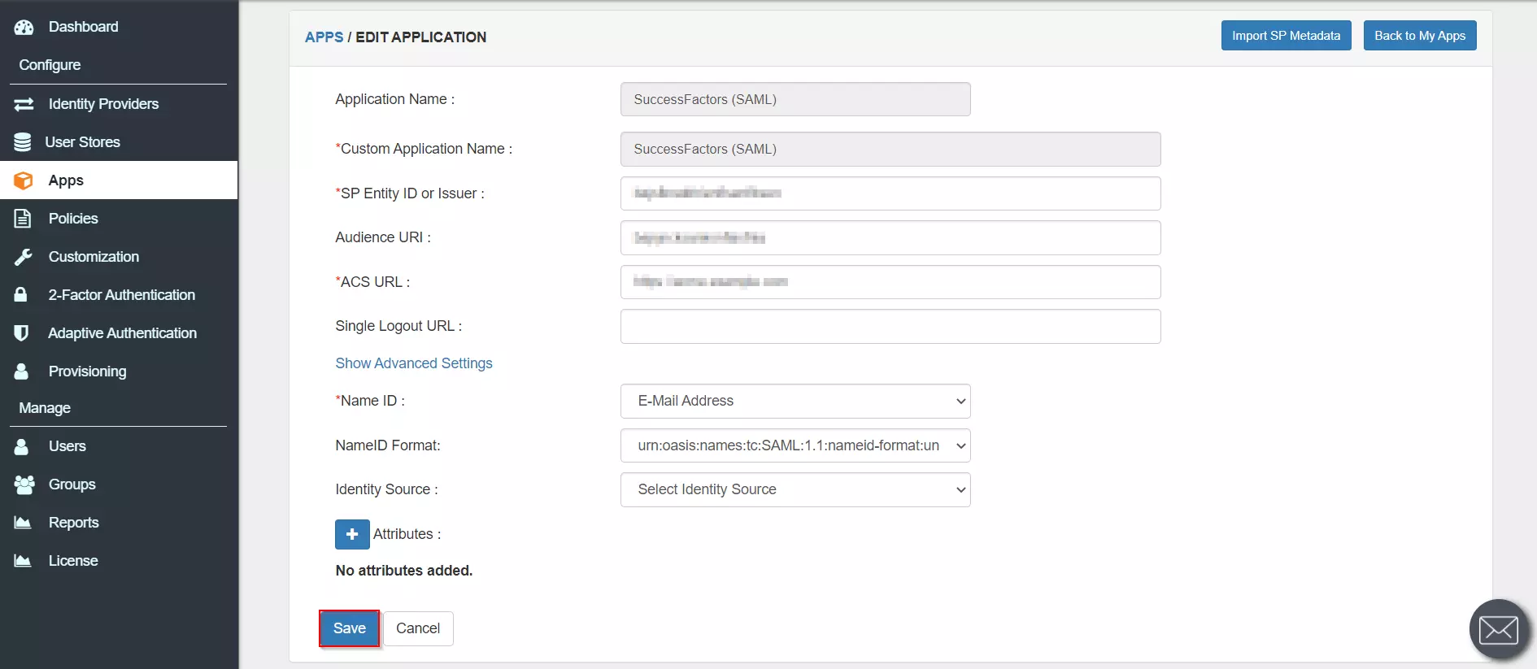This screenshot has height=669, width=1537.
Task: Add an attribute with the plus button
Action: coord(352,534)
